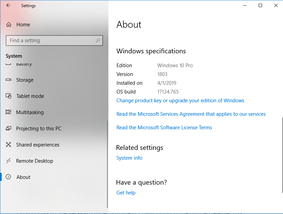Select the About info icon
This screenshot has height=214, width=283.
tap(8, 177)
